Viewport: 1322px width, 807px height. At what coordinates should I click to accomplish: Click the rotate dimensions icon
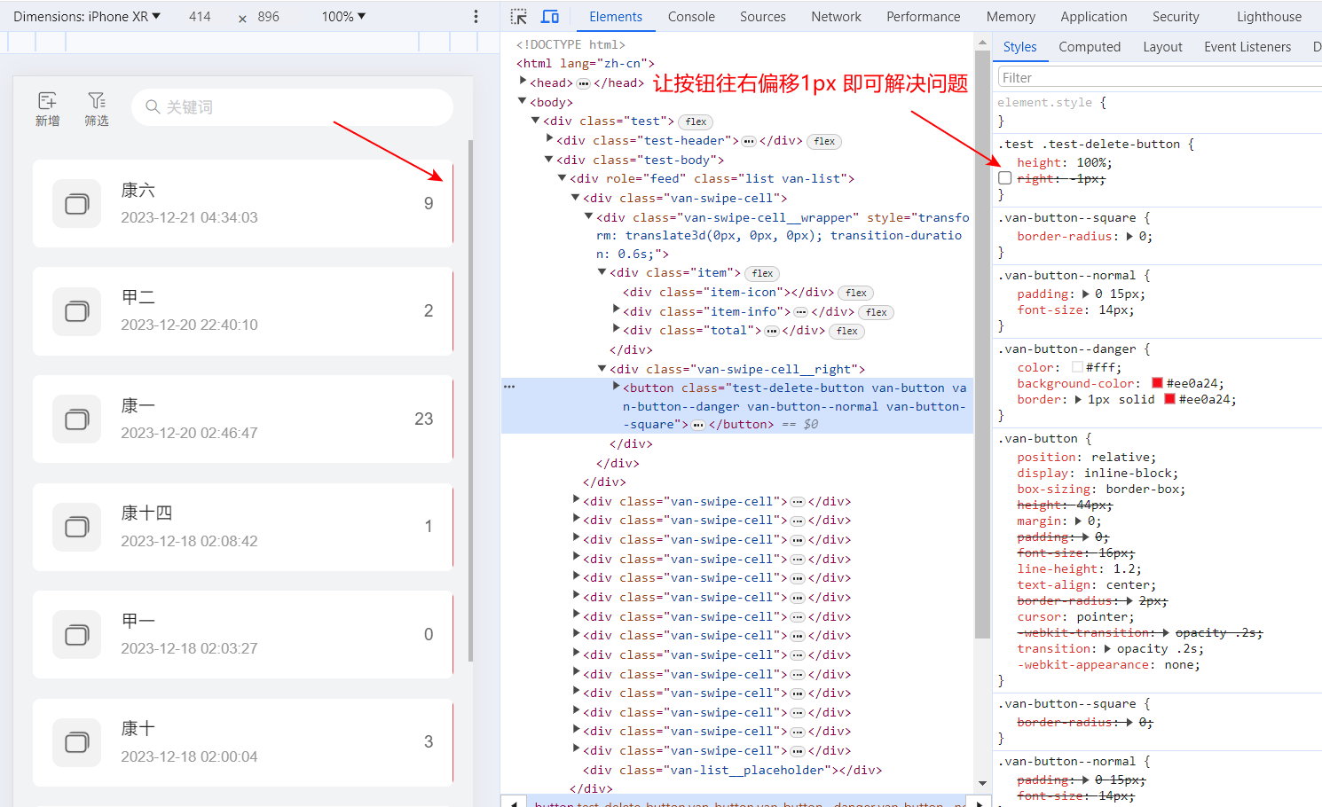point(242,18)
